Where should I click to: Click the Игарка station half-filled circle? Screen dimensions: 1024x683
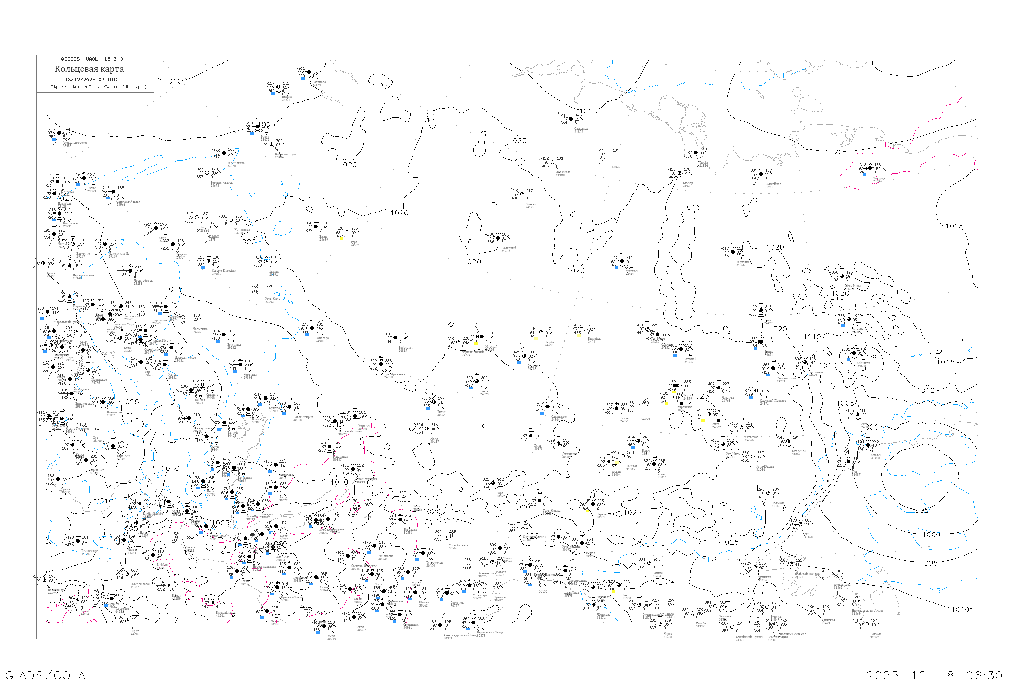point(279,87)
